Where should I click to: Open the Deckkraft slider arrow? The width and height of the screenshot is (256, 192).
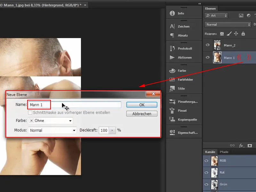[x=112, y=130]
